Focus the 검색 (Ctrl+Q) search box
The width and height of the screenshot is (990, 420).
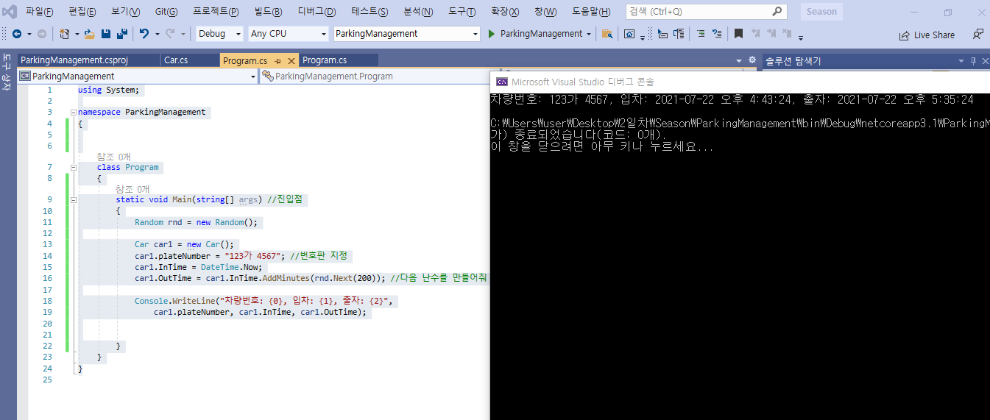click(706, 12)
